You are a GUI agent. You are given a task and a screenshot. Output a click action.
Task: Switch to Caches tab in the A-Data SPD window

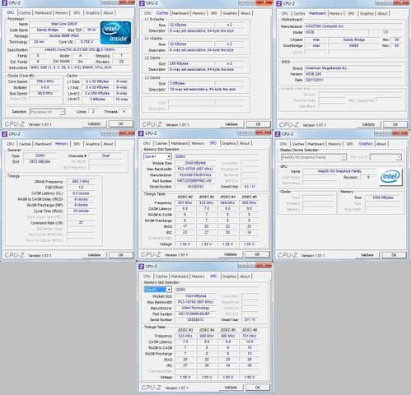161,276
